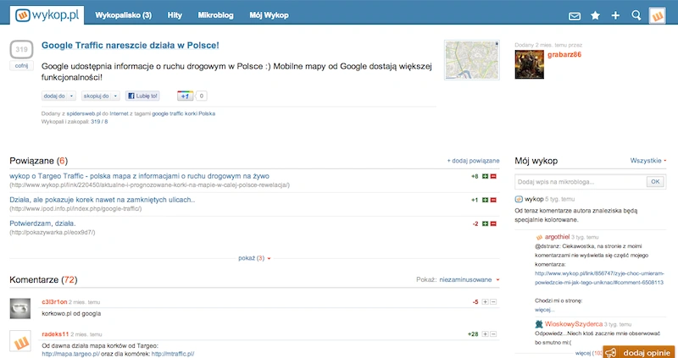Image resolution: width=678 pixels, height=358 pixels.
Task: Open 'Internet' category link
Action: (119, 113)
